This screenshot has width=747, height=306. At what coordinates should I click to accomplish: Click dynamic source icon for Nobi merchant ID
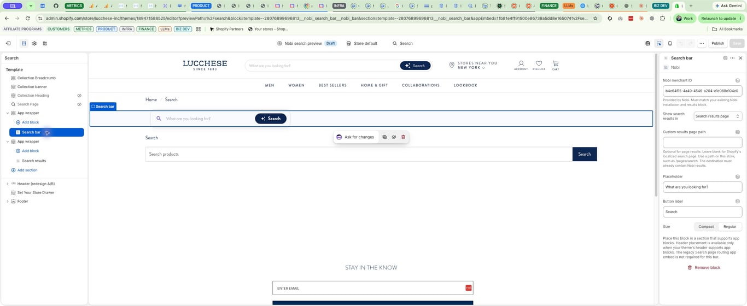coord(738,80)
